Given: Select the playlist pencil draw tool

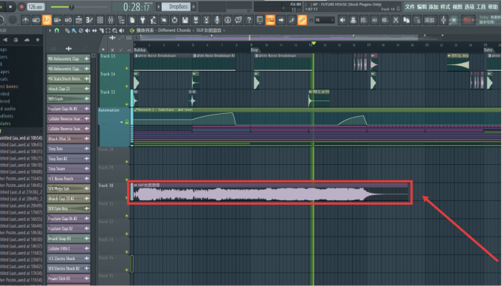Looking at the screenshot, I should (x=67, y=30).
